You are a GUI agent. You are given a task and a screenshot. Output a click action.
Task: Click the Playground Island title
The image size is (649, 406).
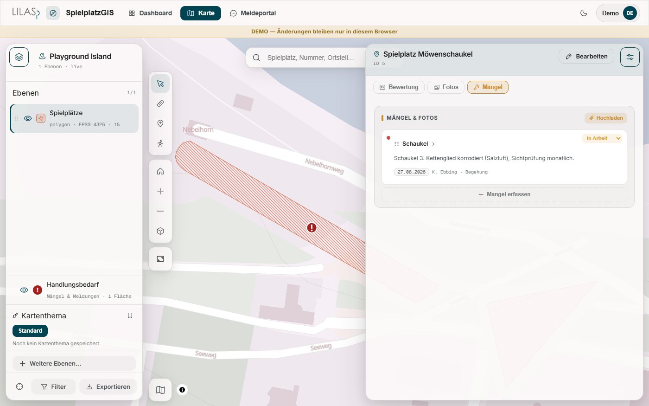coord(80,56)
